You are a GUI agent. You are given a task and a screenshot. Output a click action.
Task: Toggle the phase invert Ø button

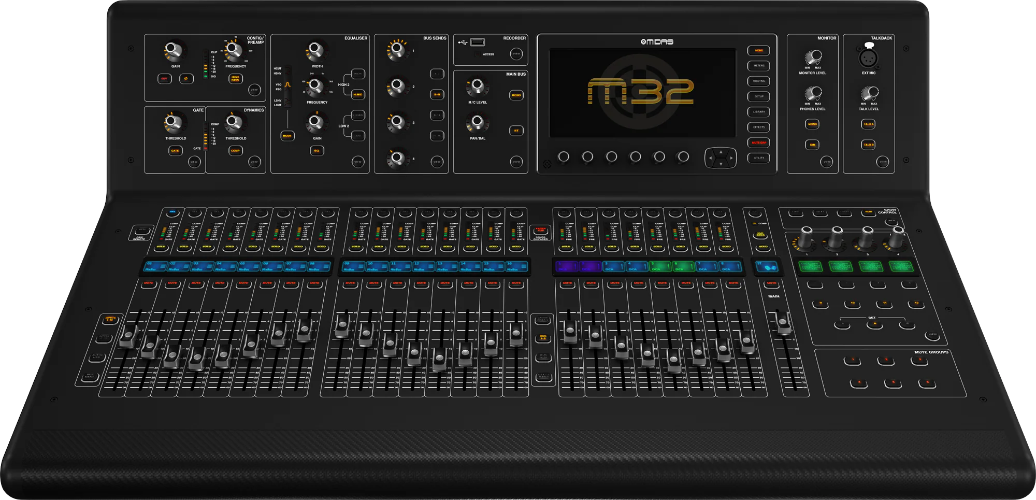coord(186,79)
